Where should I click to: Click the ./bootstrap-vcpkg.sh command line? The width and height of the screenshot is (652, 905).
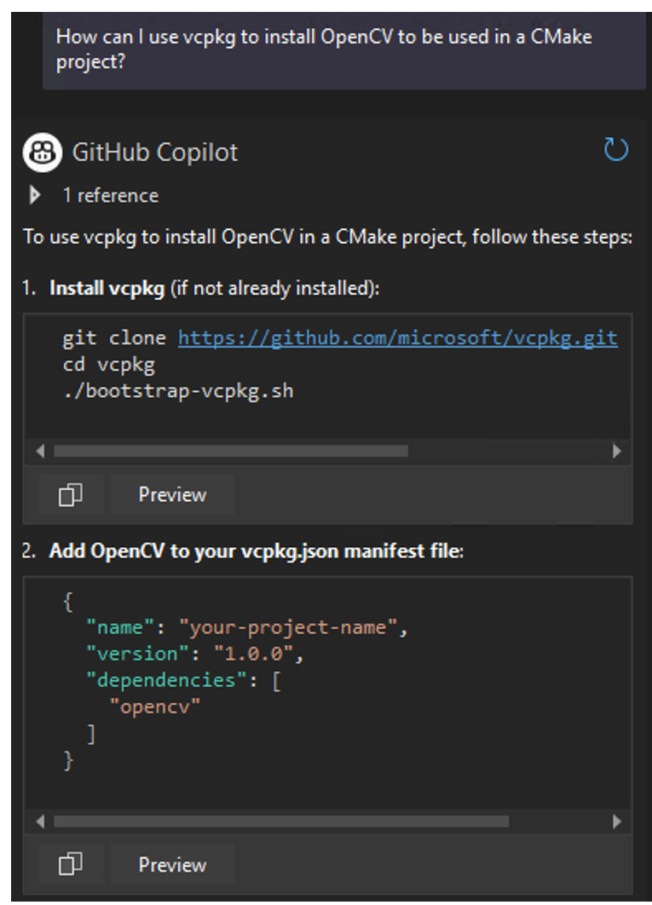[x=177, y=391]
